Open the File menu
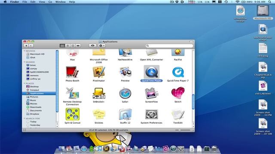Screen dimensions: 275x154 click(25, 2)
